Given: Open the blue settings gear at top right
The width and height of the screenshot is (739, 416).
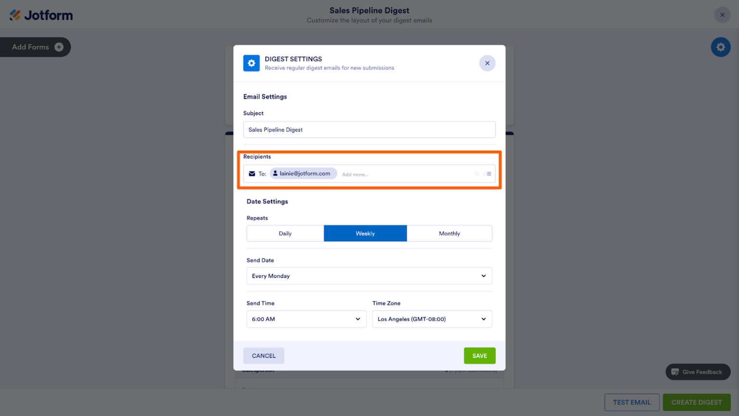Looking at the screenshot, I should [x=720, y=47].
